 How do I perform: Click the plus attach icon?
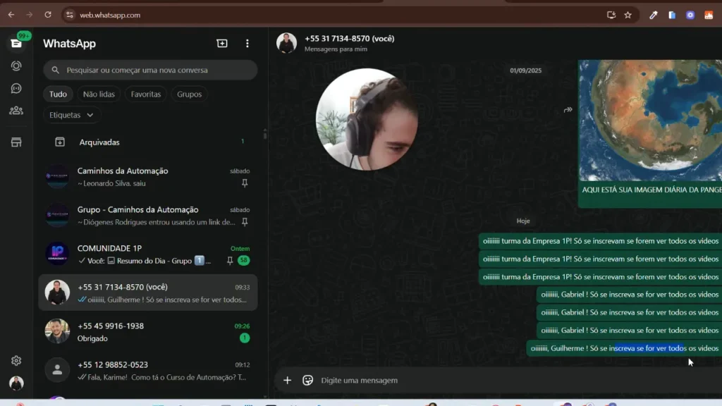(x=287, y=381)
